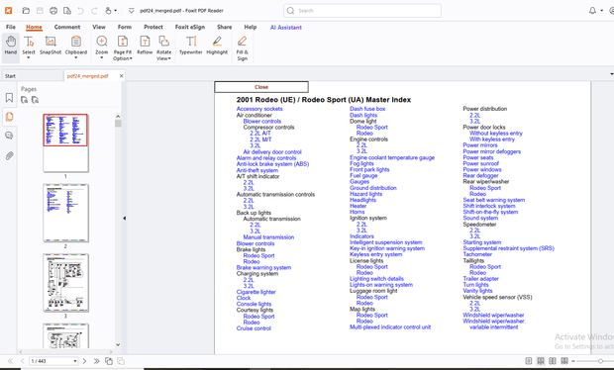
Task: Open the page number dropdown
Action: coord(75,361)
